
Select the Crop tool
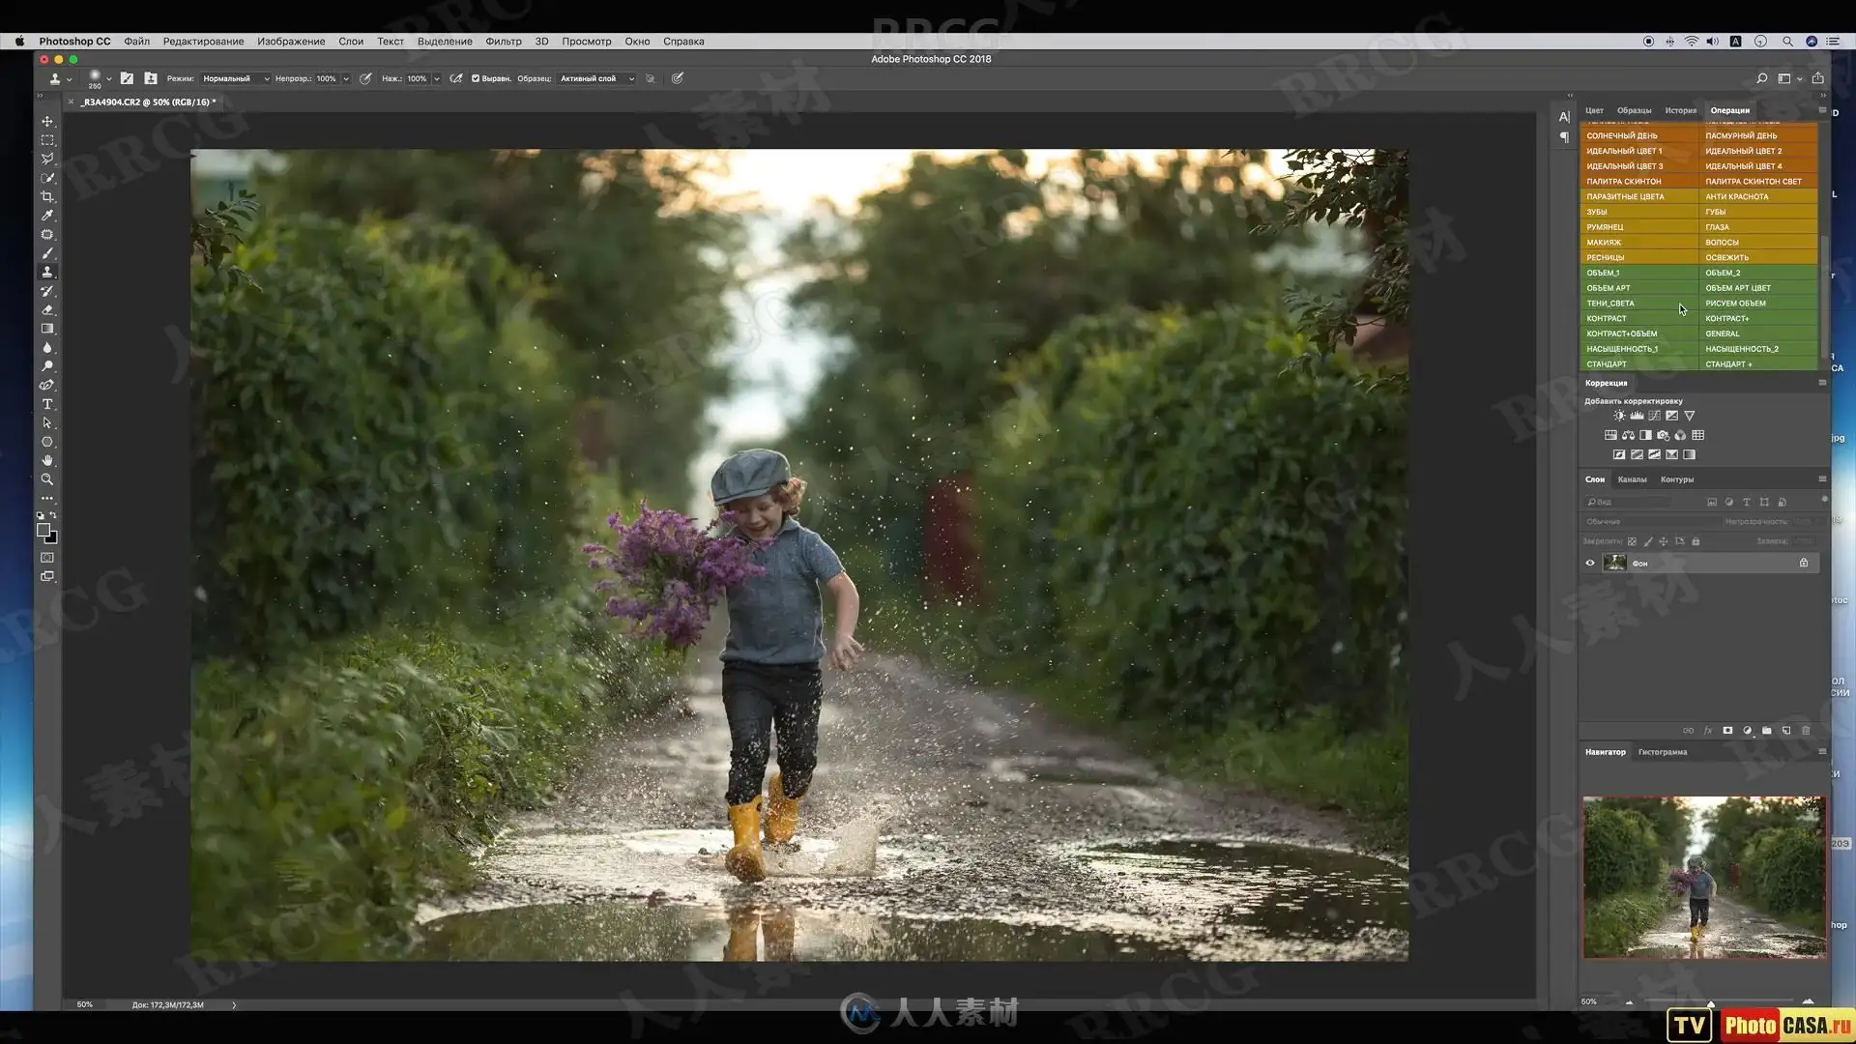click(x=46, y=196)
